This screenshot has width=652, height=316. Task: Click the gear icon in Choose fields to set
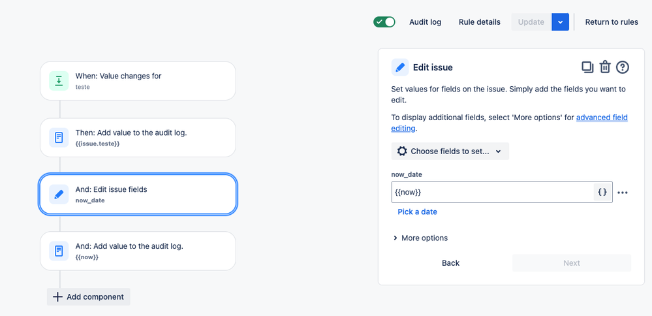click(x=401, y=151)
